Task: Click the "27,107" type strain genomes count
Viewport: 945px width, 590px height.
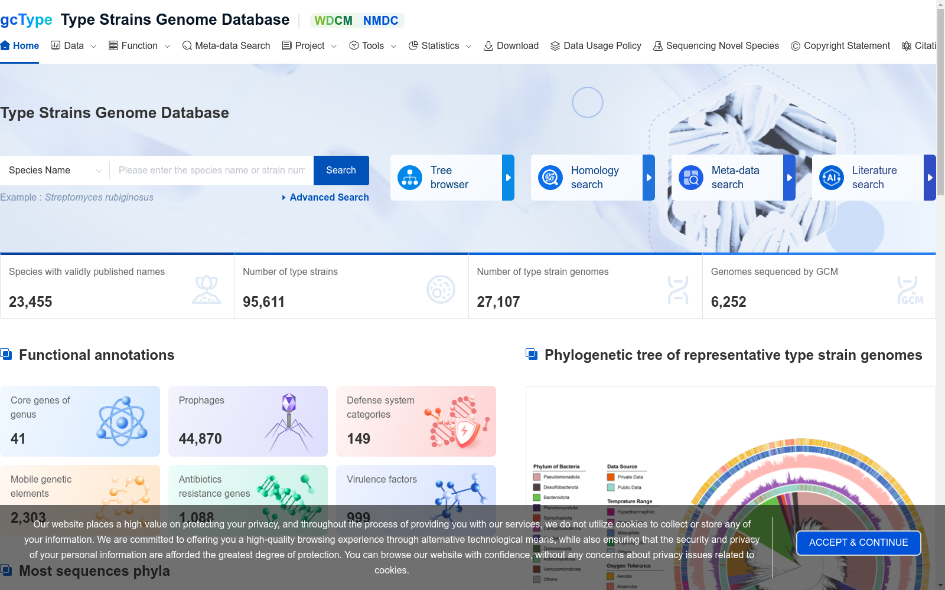Action: pyautogui.click(x=498, y=302)
